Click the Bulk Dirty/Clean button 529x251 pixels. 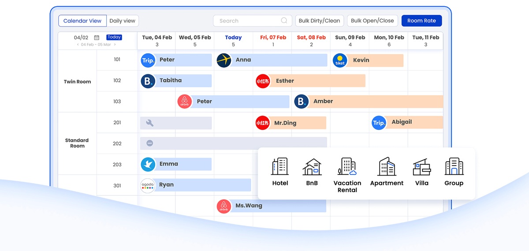[319, 21]
